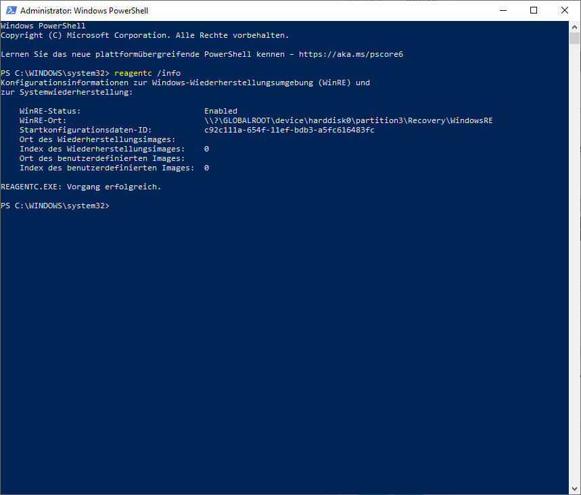Click the scrollbar up arrow
This screenshot has width=581, height=495.
574,26
